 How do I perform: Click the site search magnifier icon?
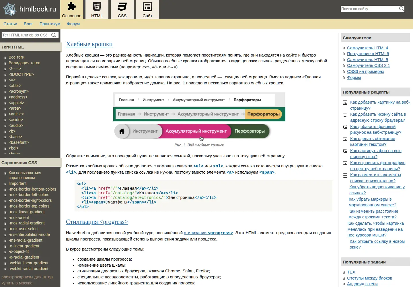(402, 9)
